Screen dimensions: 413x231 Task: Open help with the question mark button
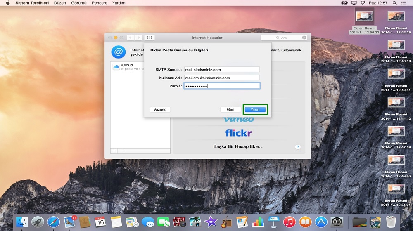[298, 147]
